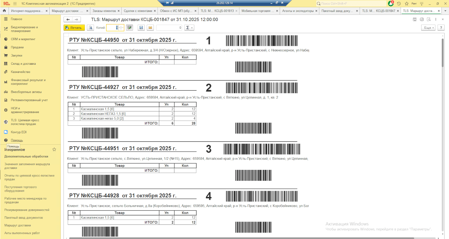Open the Маршрут доставки favorites link
This screenshot has height=239, width=449.
pos(18,225)
